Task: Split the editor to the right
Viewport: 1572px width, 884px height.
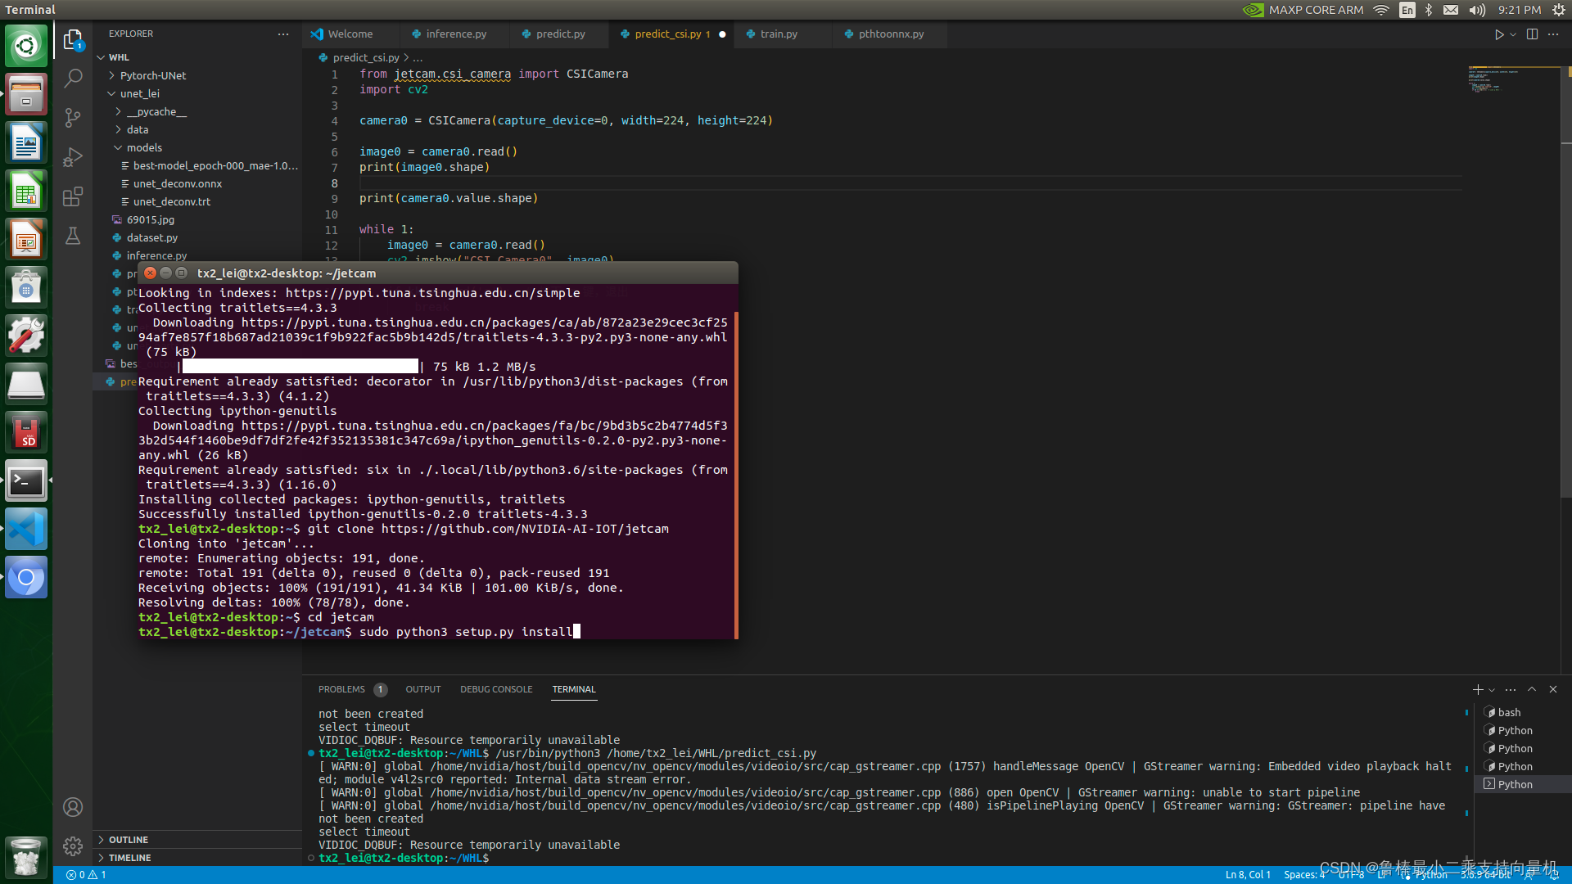Action: [1532, 34]
